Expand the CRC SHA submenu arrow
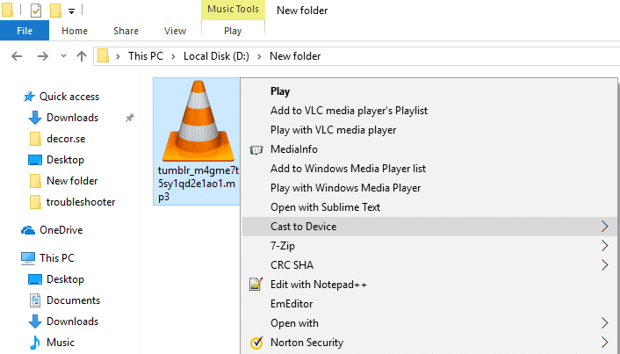Viewport: 620px width, 354px height. coord(604,265)
